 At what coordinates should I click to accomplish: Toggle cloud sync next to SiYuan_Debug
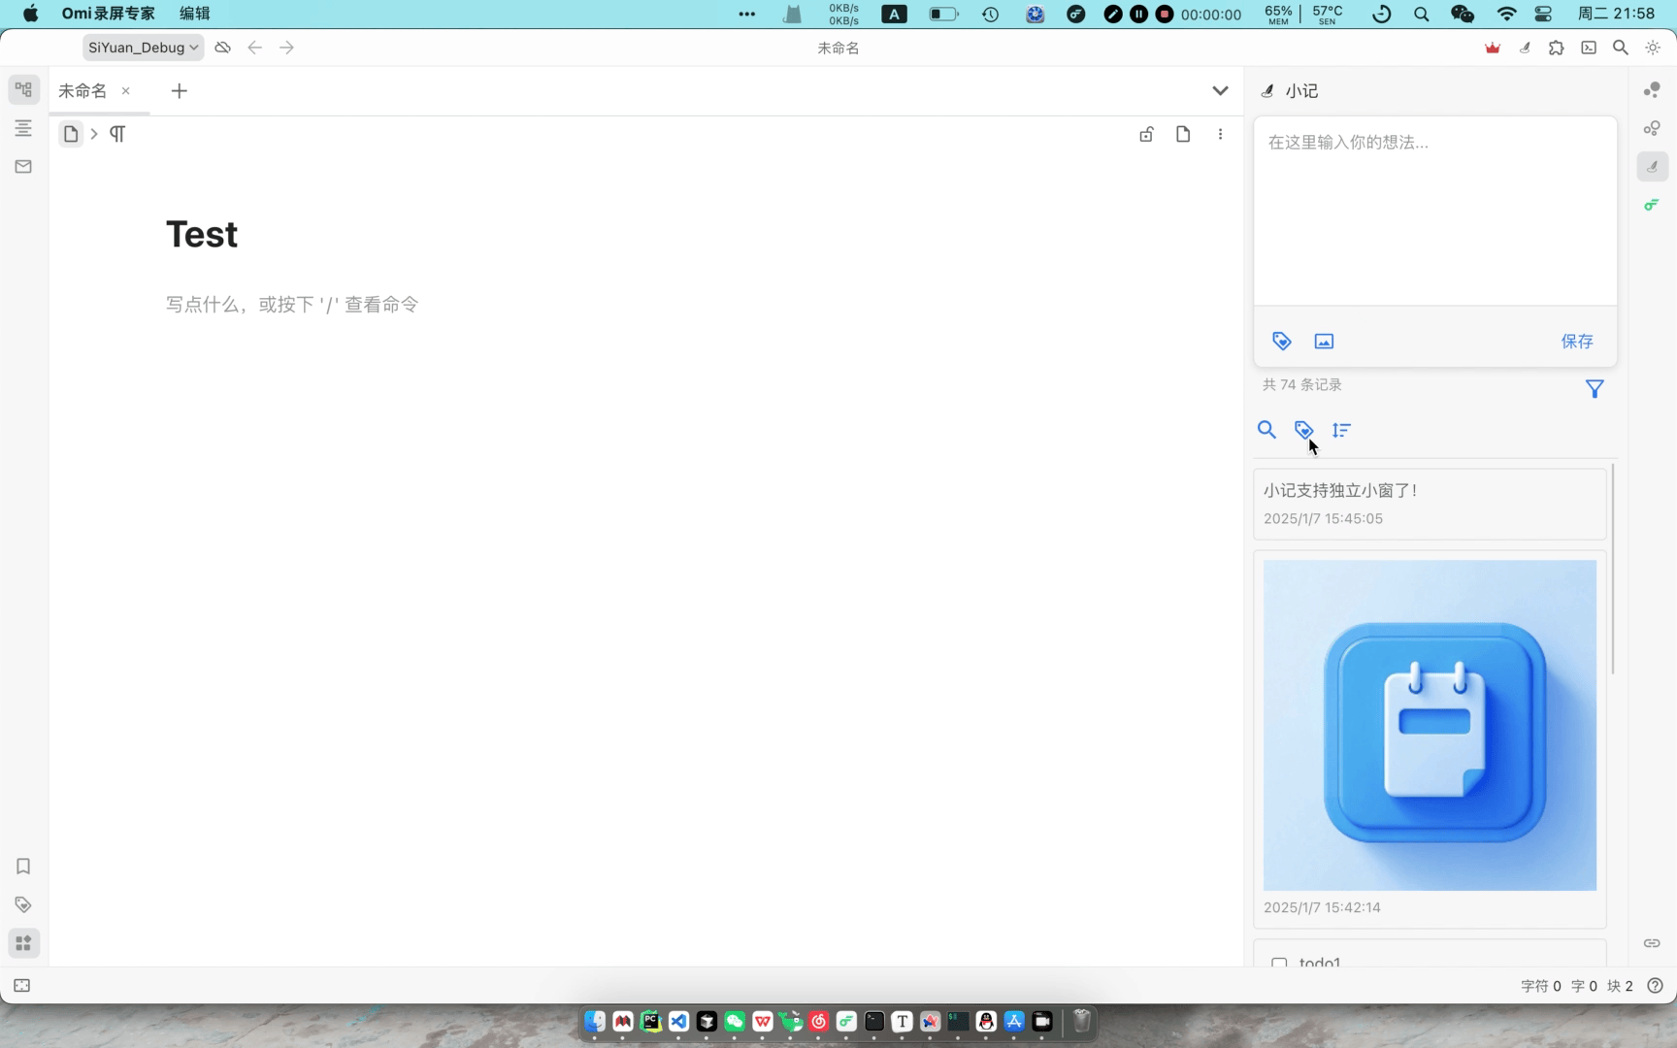(222, 47)
